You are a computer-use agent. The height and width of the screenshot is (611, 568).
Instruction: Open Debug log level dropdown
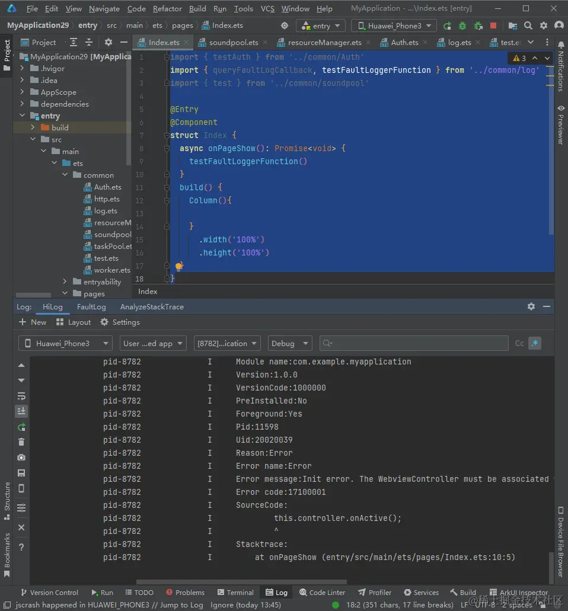pyautogui.click(x=290, y=343)
